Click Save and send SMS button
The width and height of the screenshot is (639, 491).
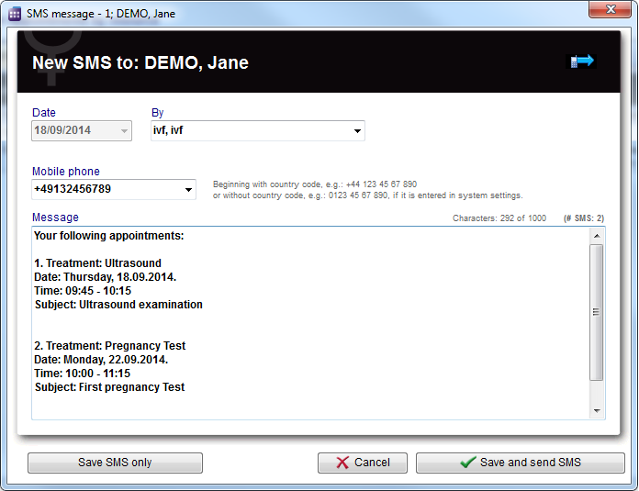(520, 463)
